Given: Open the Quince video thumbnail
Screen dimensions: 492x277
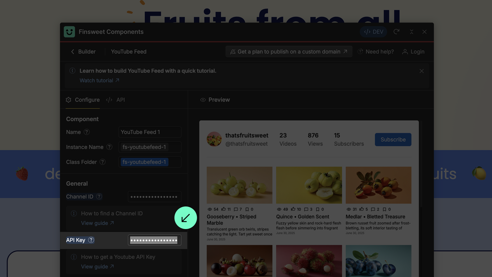Looking at the screenshot, I should pos(309,185).
